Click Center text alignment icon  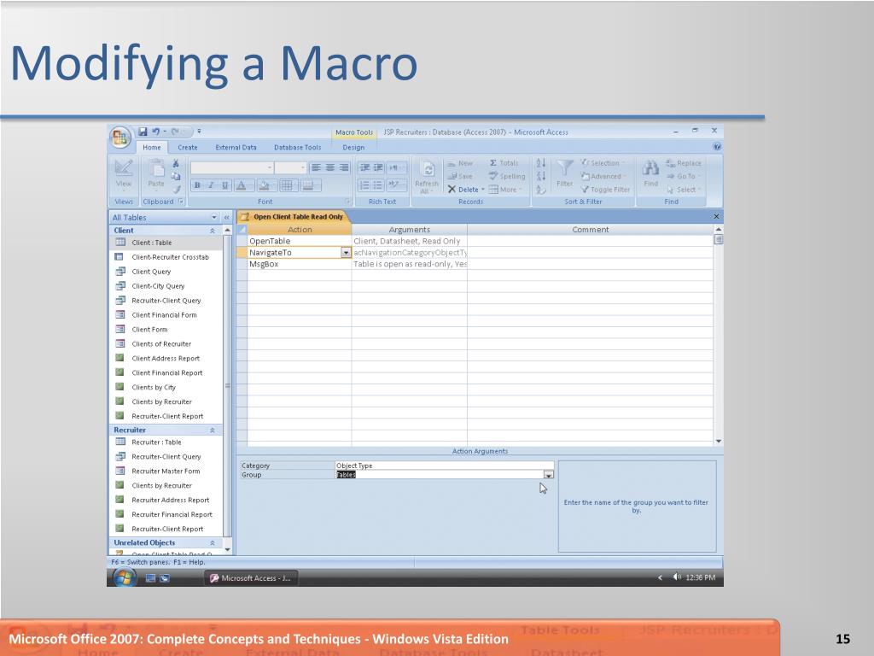(330, 167)
